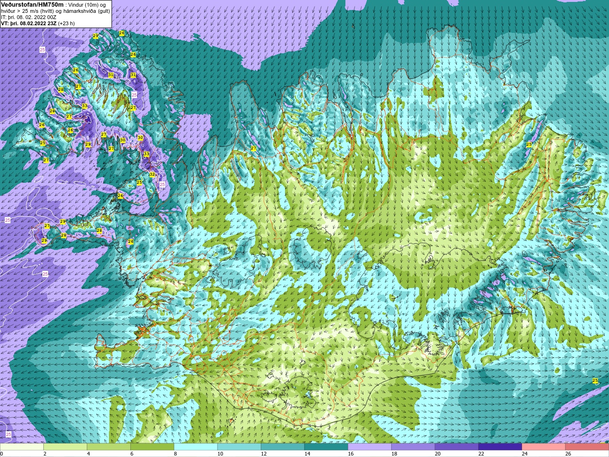609x457 pixels.
Task: Click the 'IT: þri. 08. 02. 2022 00Z' line
Action: 29,17
